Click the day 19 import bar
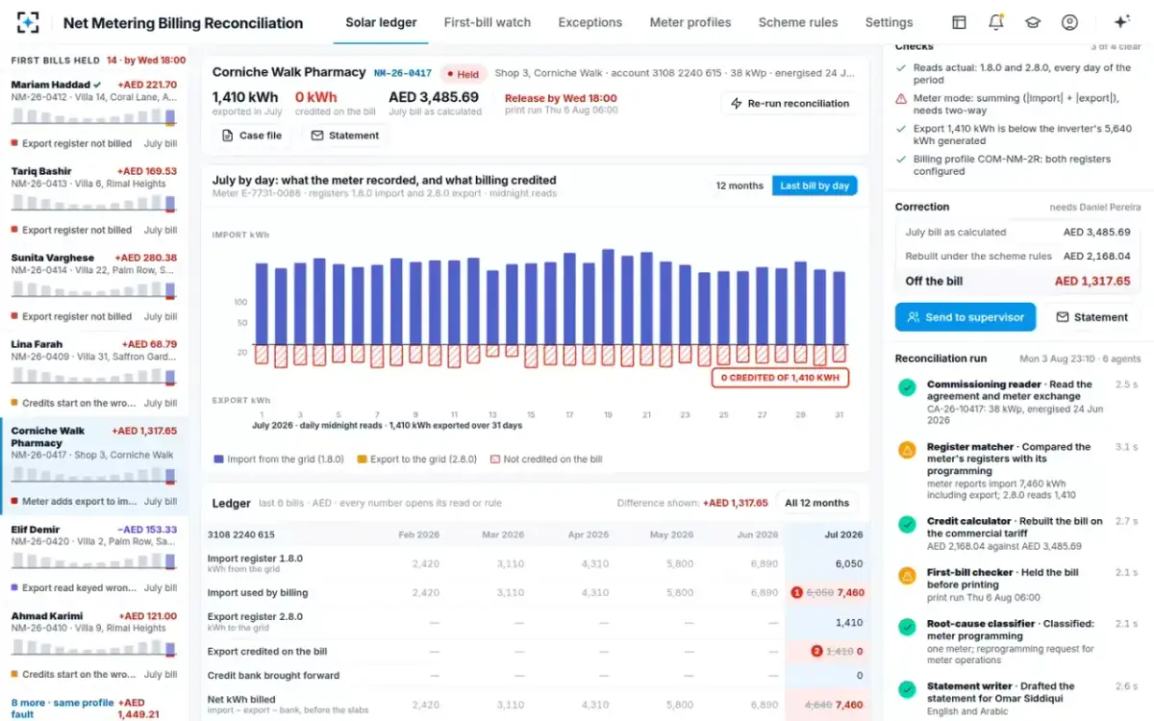 point(608,297)
